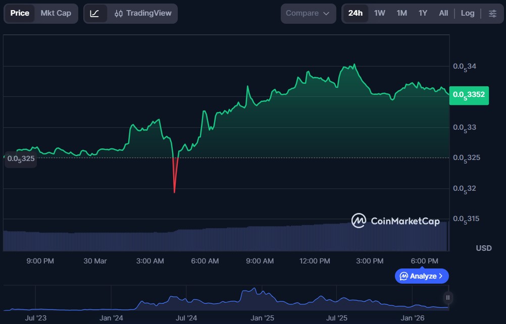The image size is (506, 324).
Task: Select 1M time range
Action: point(402,14)
